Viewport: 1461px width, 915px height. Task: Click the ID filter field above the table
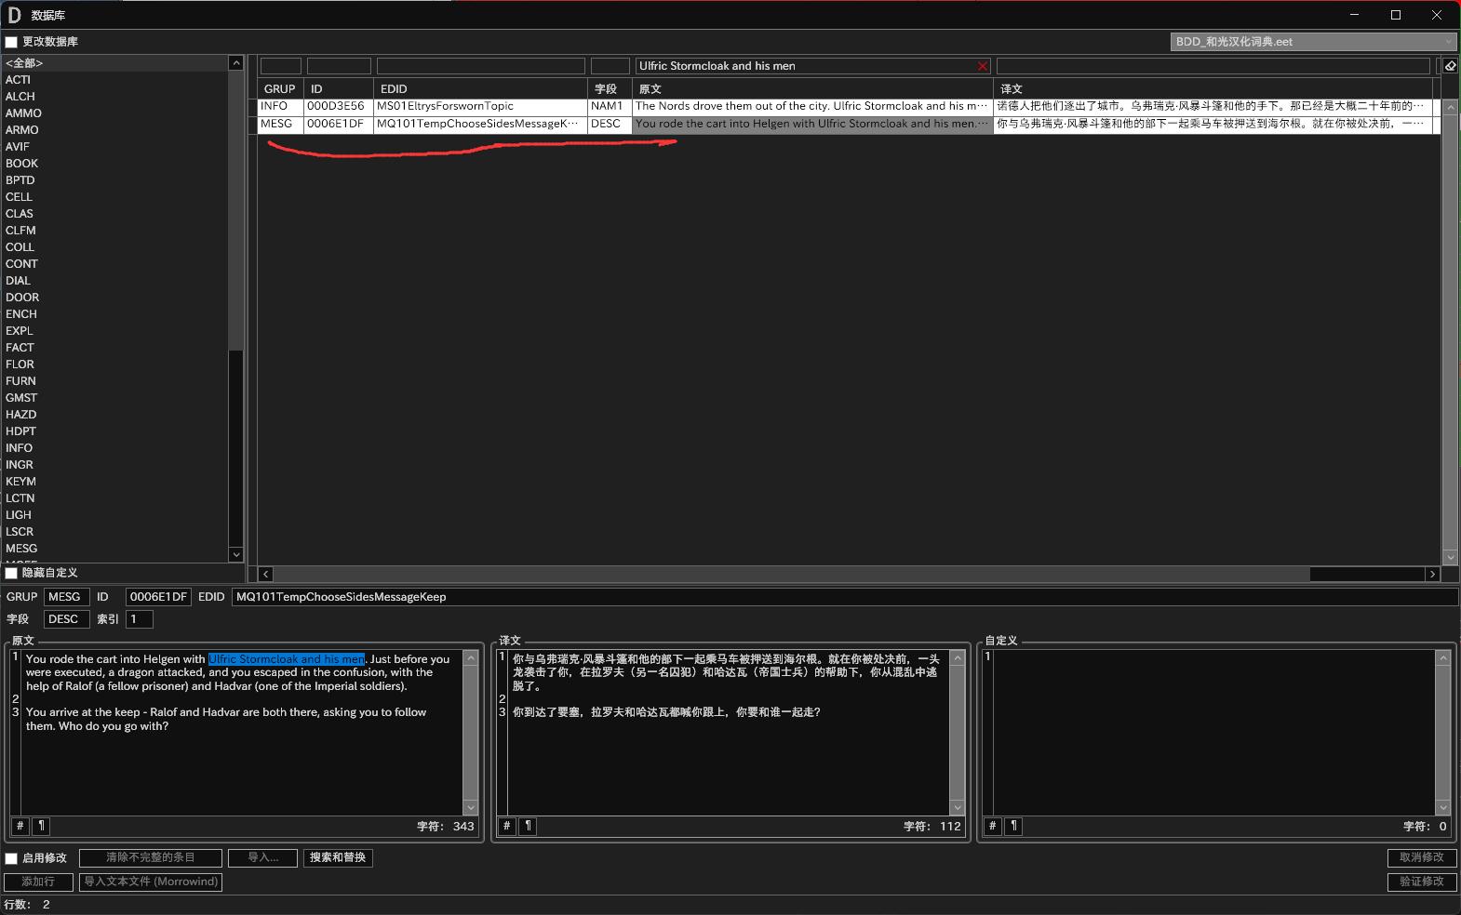coord(339,66)
